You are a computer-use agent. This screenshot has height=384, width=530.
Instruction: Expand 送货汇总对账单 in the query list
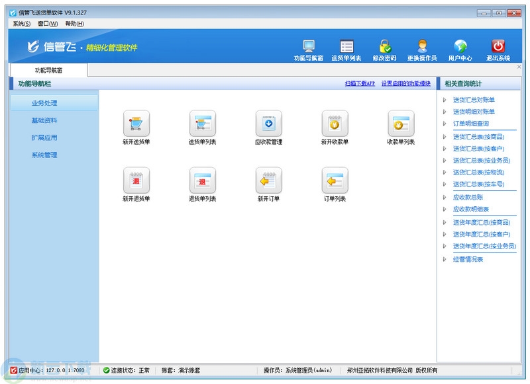point(473,100)
